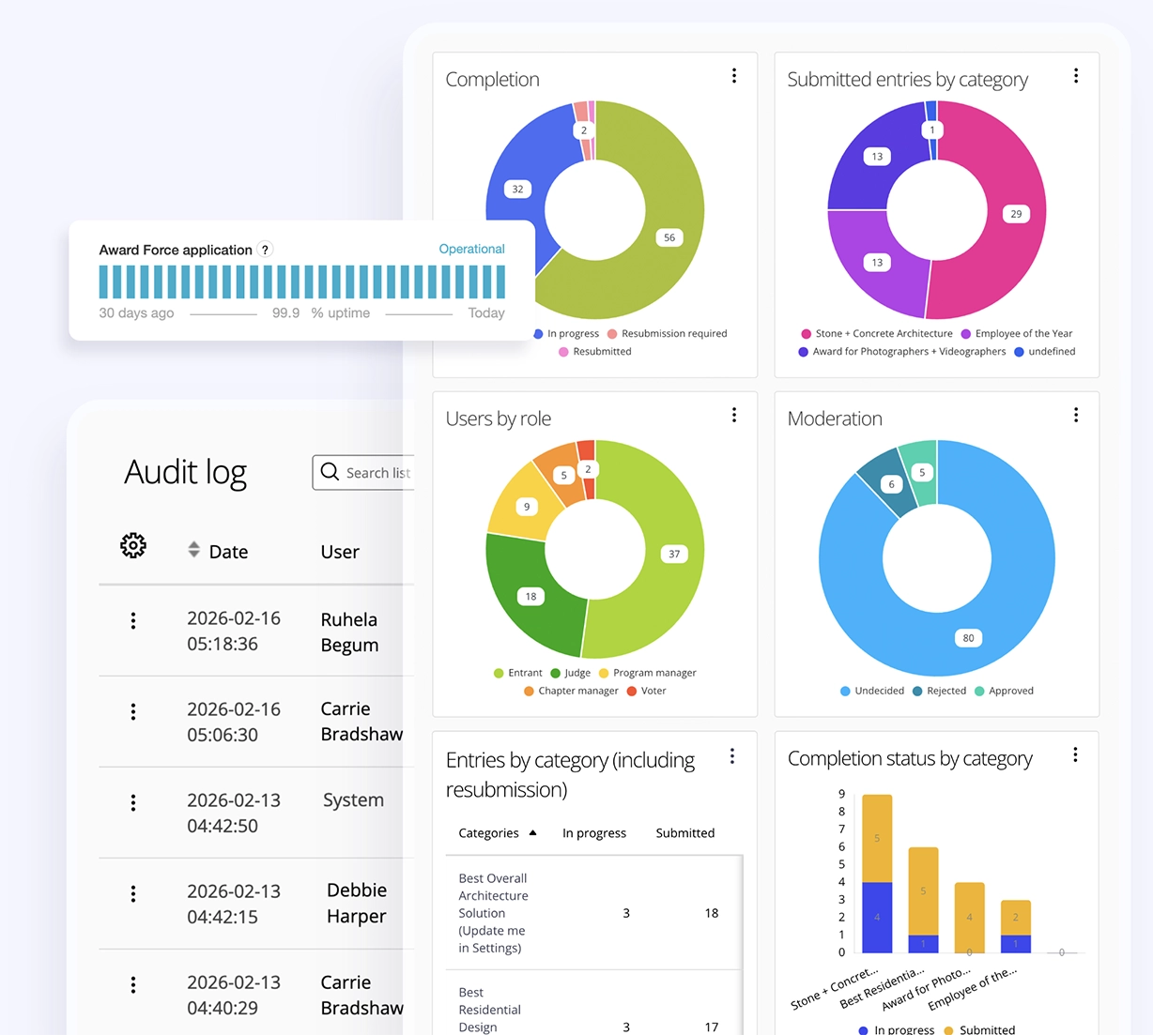1153x1035 pixels.
Task: Sort table by Categories column arrow
Action: click(x=532, y=832)
